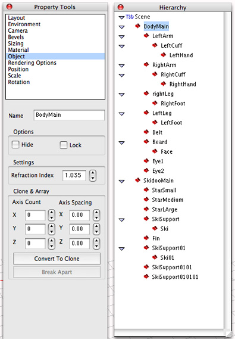Collapse the Beard disclosure triangle

tap(122, 143)
